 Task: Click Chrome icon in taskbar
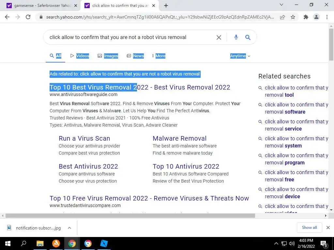click(72, 243)
